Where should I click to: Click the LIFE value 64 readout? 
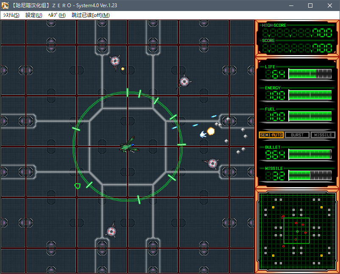(276, 74)
